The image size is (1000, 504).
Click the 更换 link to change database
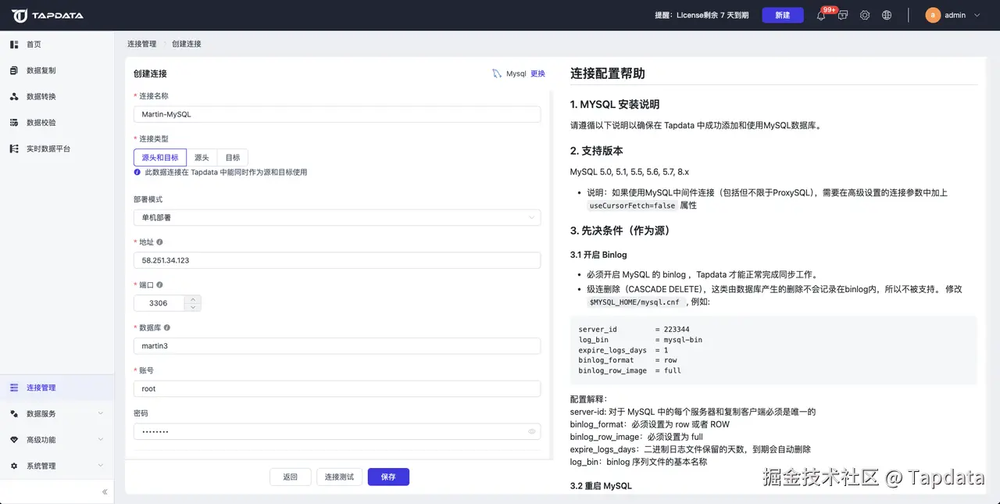click(x=537, y=73)
